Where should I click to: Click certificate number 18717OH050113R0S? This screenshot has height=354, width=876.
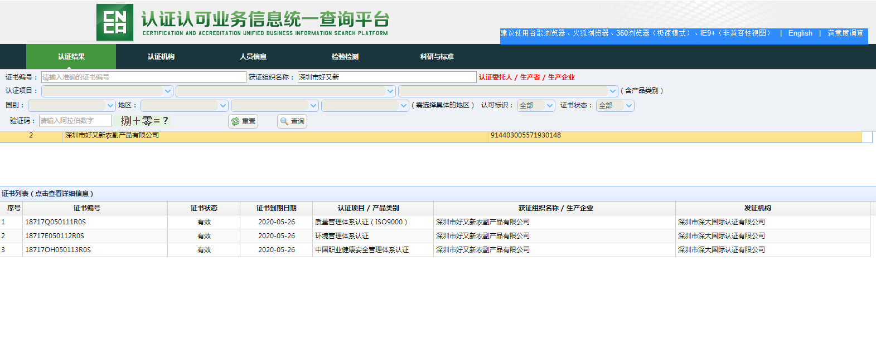[x=58, y=250]
